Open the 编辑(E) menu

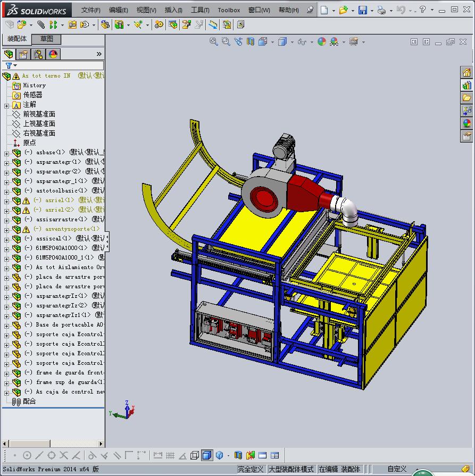click(119, 10)
